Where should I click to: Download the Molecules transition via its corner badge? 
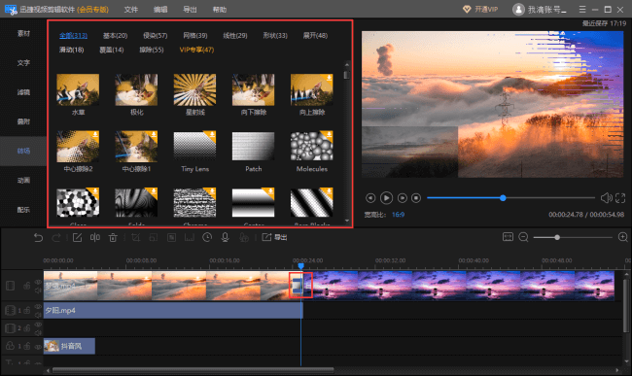[x=330, y=134]
